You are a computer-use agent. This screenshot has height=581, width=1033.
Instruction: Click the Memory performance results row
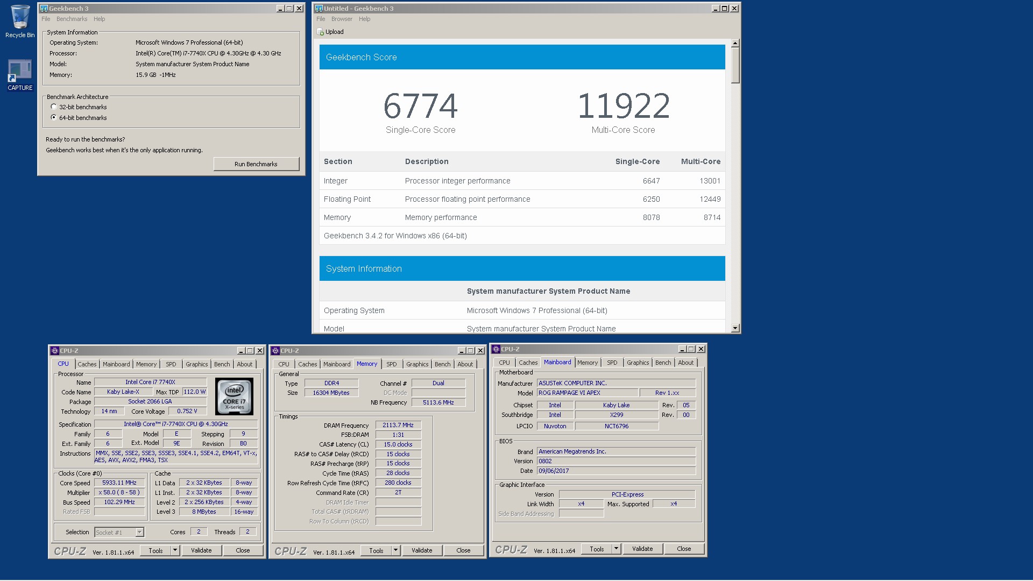[522, 217]
